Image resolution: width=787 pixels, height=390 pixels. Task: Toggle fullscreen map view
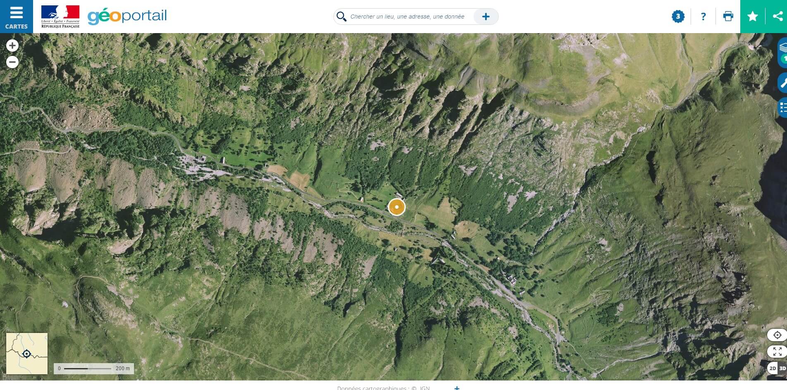[777, 352]
